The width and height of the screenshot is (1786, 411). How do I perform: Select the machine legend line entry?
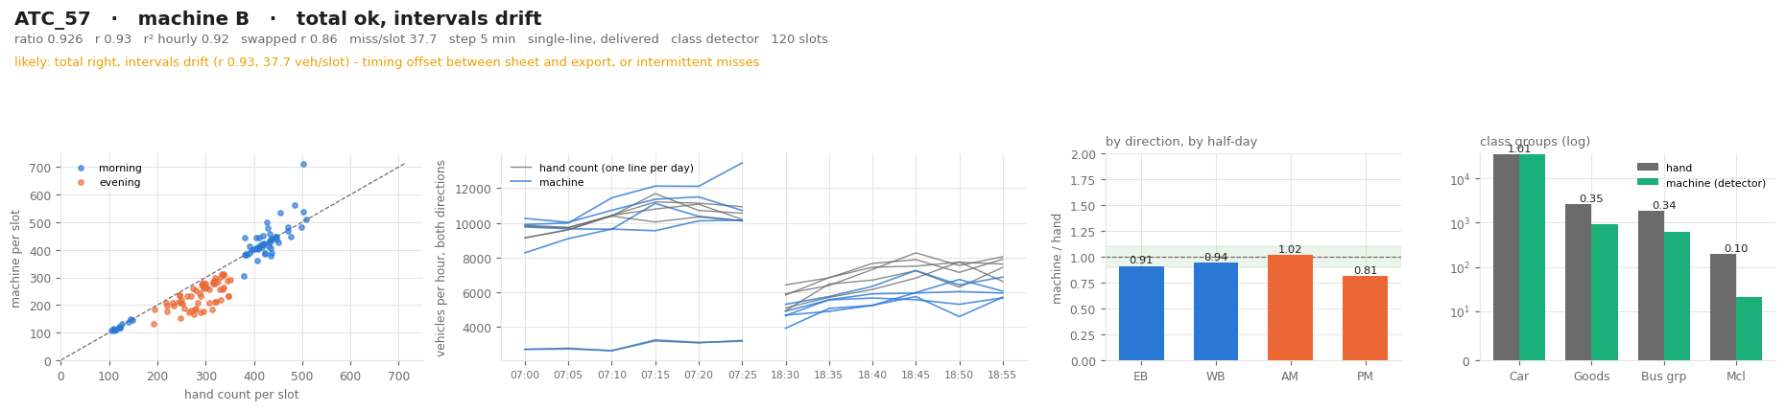(523, 182)
